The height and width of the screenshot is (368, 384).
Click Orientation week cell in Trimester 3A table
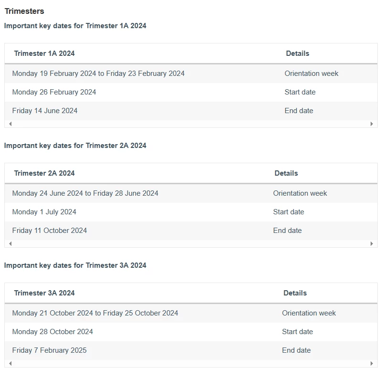[309, 313]
